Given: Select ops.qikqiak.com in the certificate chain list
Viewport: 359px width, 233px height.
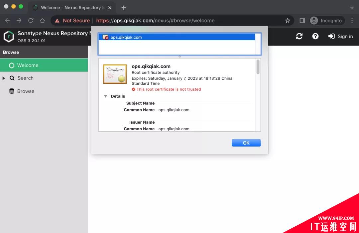Looking at the screenshot, I should coord(177,37).
